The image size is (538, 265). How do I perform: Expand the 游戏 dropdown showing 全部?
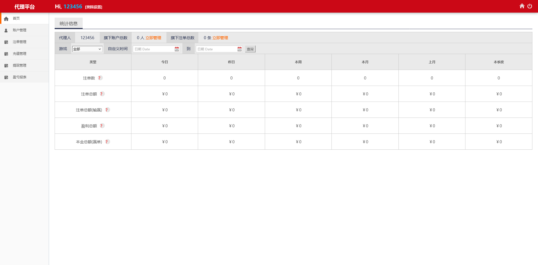(x=87, y=49)
